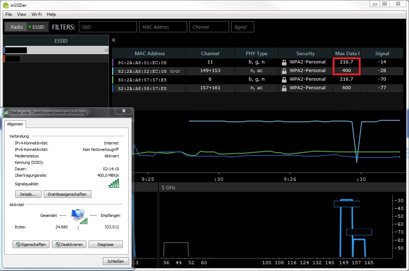Minimize the inSSIDer window
409x271 pixels.
pos(375,4)
